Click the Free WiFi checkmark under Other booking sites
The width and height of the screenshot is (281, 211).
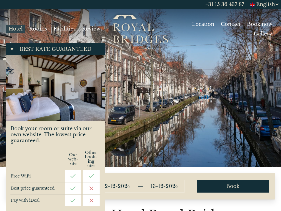(91, 176)
